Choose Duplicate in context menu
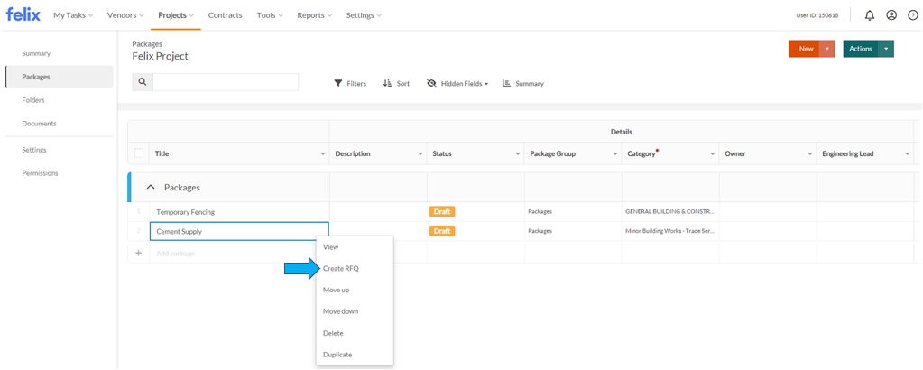The height and width of the screenshot is (370, 923). point(355,355)
